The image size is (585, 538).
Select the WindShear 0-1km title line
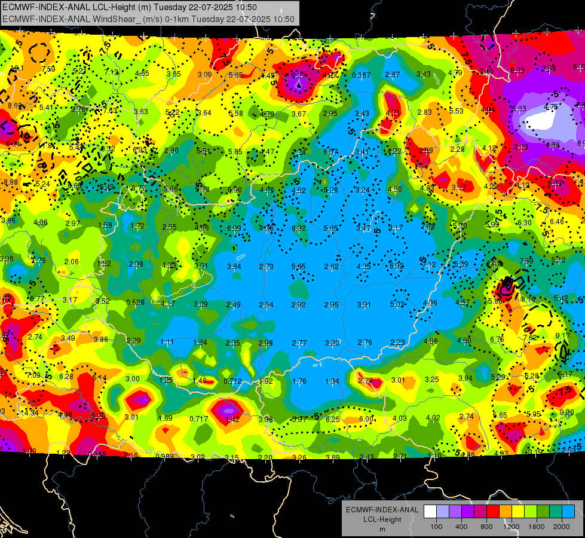tap(148, 19)
